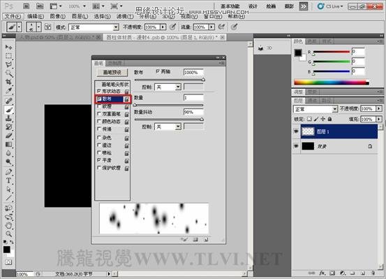The width and height of the screenshot is (386, 279).
Task: Select the Clone Stamp tool
Action: point(8,118)
